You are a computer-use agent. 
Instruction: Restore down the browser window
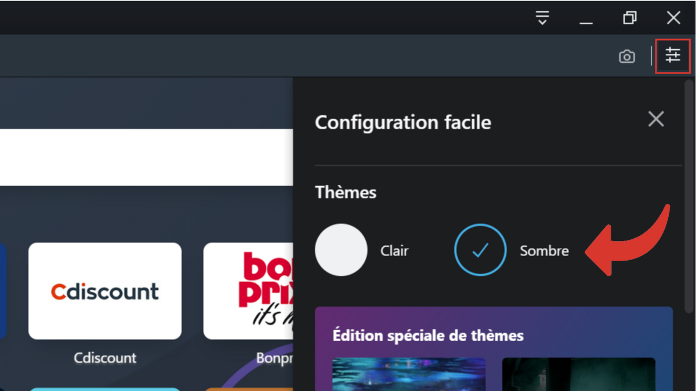(x=629, y=18)
